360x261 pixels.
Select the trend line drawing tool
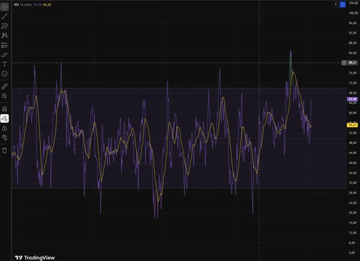coord(4,16)
